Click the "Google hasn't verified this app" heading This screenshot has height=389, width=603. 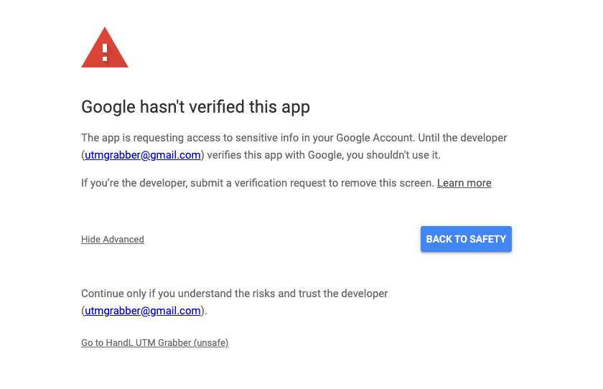195,108
